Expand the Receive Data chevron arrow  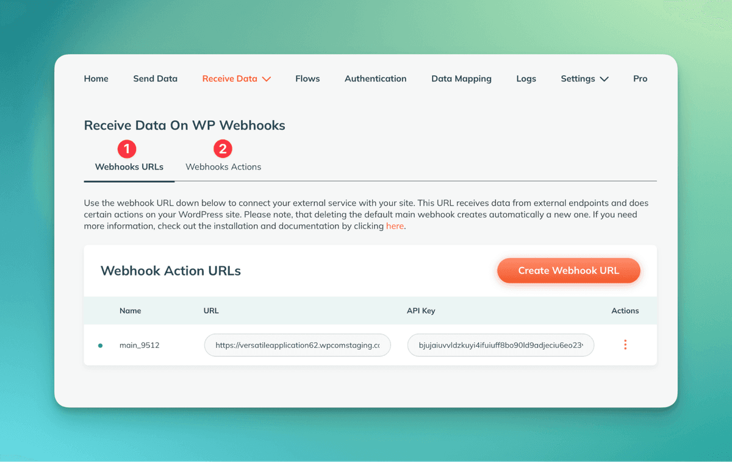266,79
